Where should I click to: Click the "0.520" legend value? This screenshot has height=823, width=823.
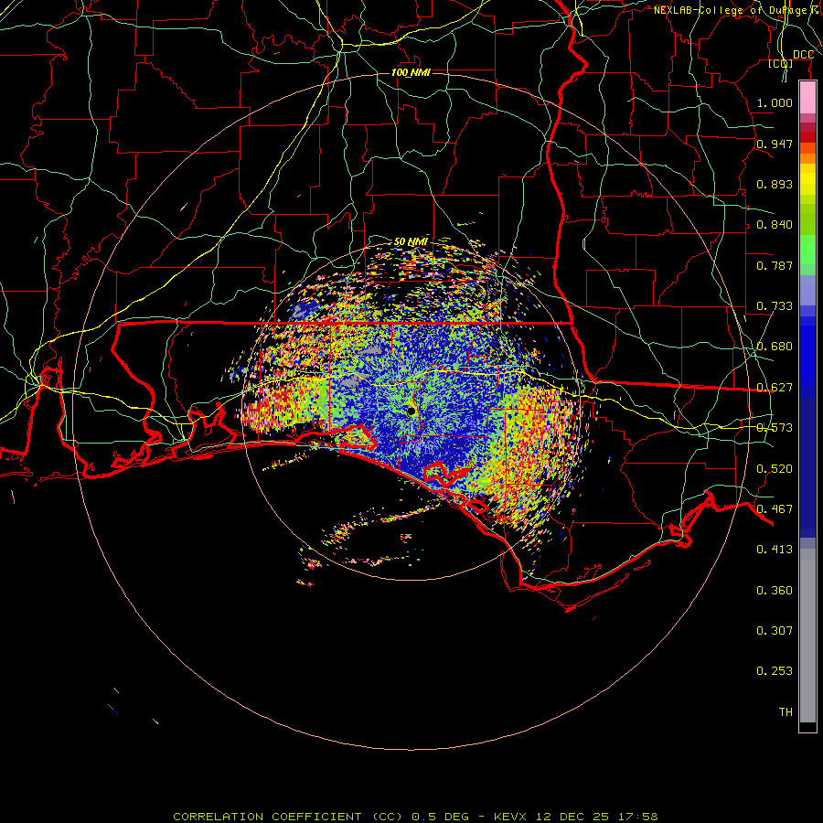click(x=775, y=469)
